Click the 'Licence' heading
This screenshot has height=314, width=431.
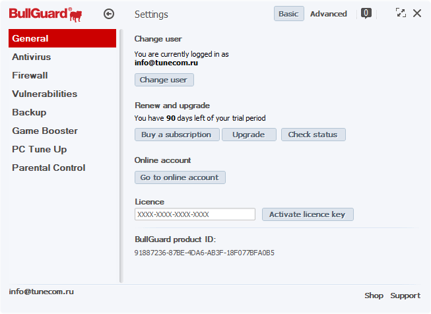coord(149,202)
